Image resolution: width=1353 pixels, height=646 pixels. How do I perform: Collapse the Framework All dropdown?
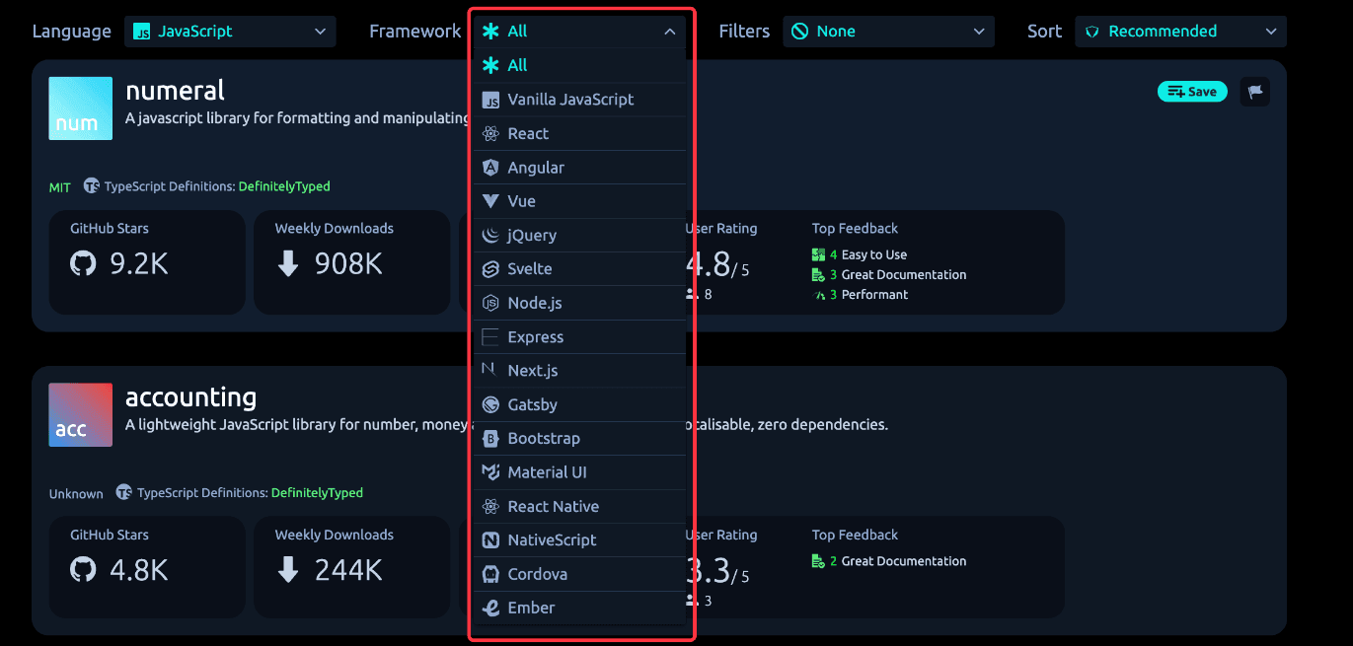point(579,32)
